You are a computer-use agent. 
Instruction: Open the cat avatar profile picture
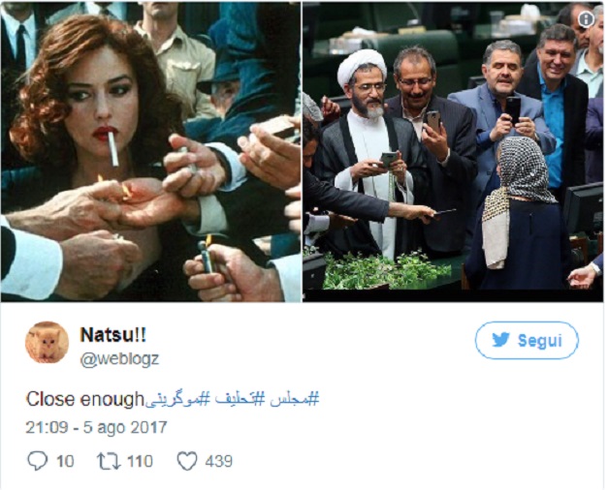tap(47, 343)
